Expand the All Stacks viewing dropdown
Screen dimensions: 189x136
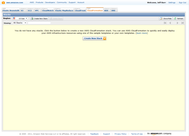20,23
